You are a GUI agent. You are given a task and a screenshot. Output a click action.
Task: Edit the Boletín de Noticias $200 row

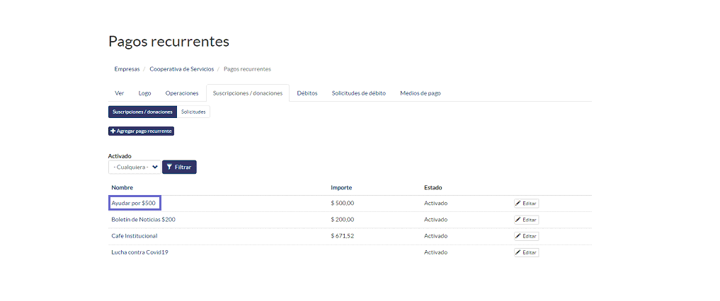click(526, 220)
